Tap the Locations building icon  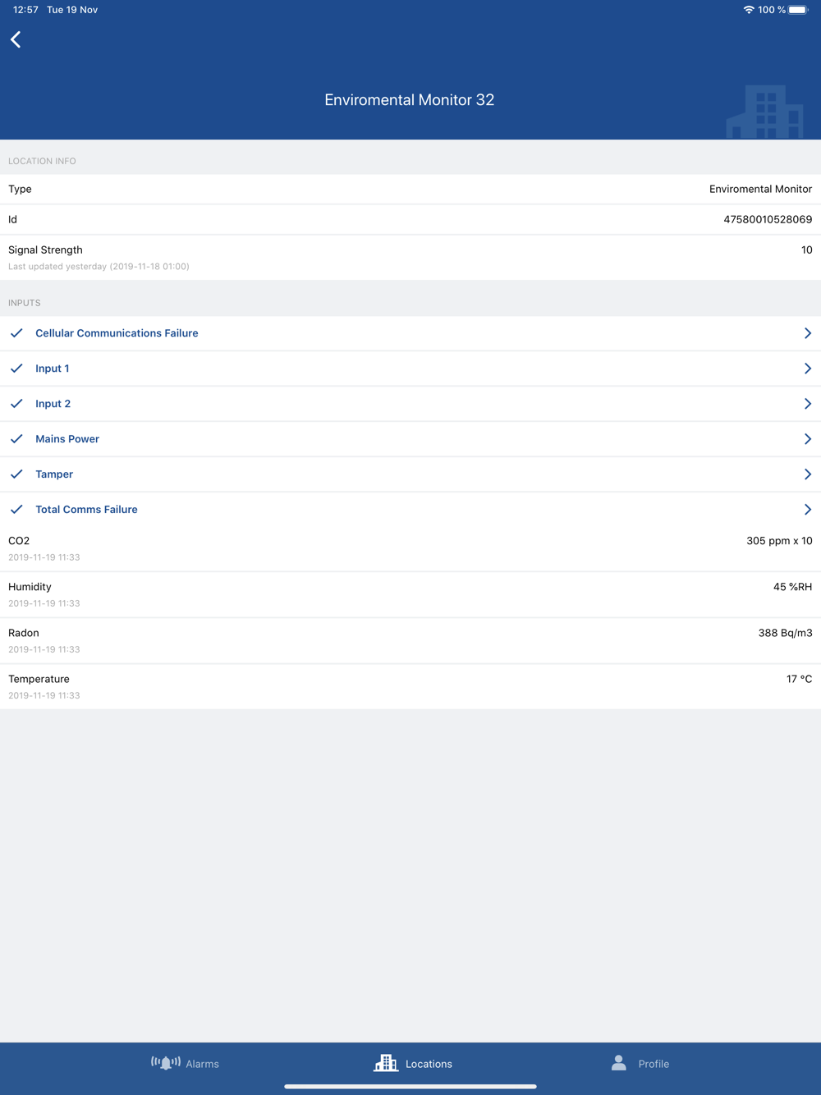point(386,1063)
